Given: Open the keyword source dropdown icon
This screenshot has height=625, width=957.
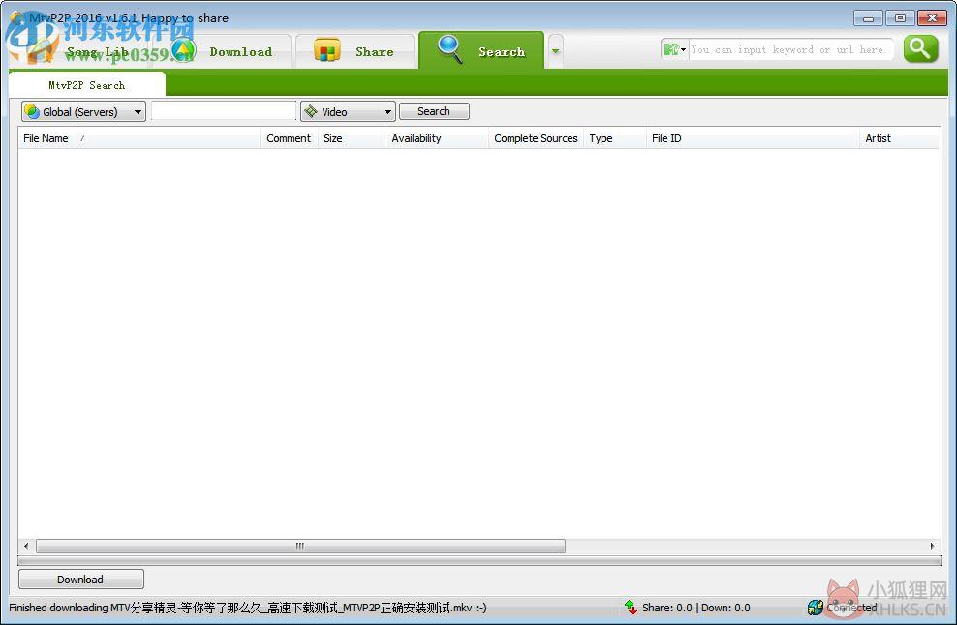Looking at the screenshot, I should 674,49.
